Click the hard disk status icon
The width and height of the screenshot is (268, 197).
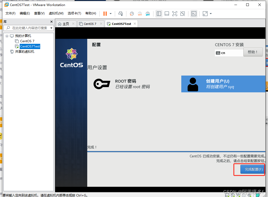[226, 195]
